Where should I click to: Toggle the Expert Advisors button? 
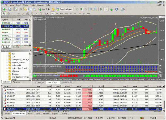pyautogui.click(x=64, y=9)
